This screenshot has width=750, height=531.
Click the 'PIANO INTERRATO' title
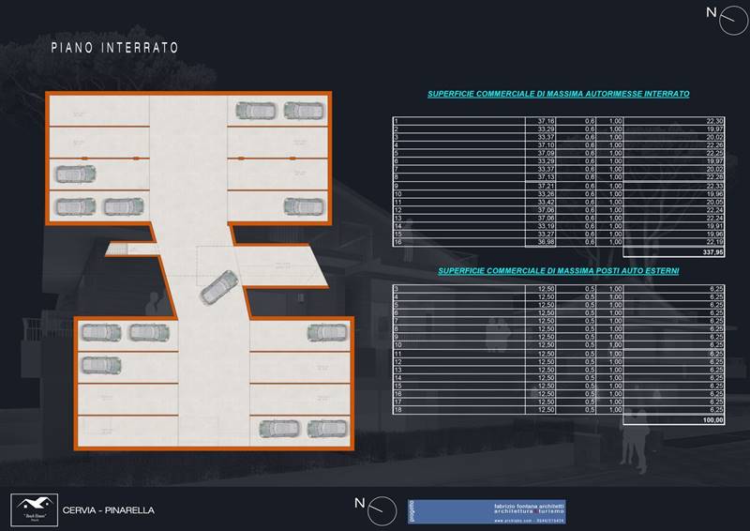(x=114, y=47)
